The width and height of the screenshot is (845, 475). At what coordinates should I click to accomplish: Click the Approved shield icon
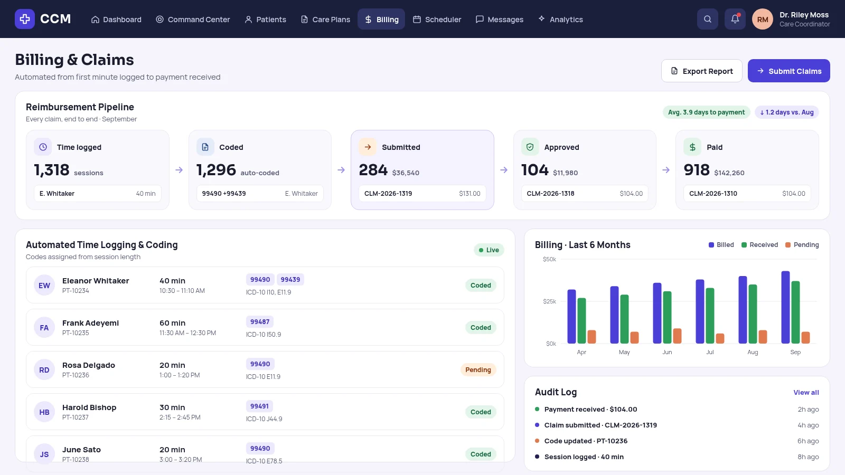(x=530, y=147)
